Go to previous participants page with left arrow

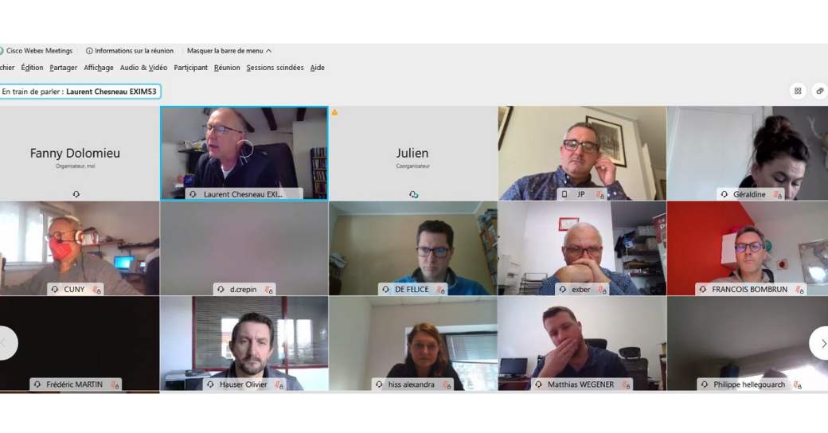pos(6,343)
